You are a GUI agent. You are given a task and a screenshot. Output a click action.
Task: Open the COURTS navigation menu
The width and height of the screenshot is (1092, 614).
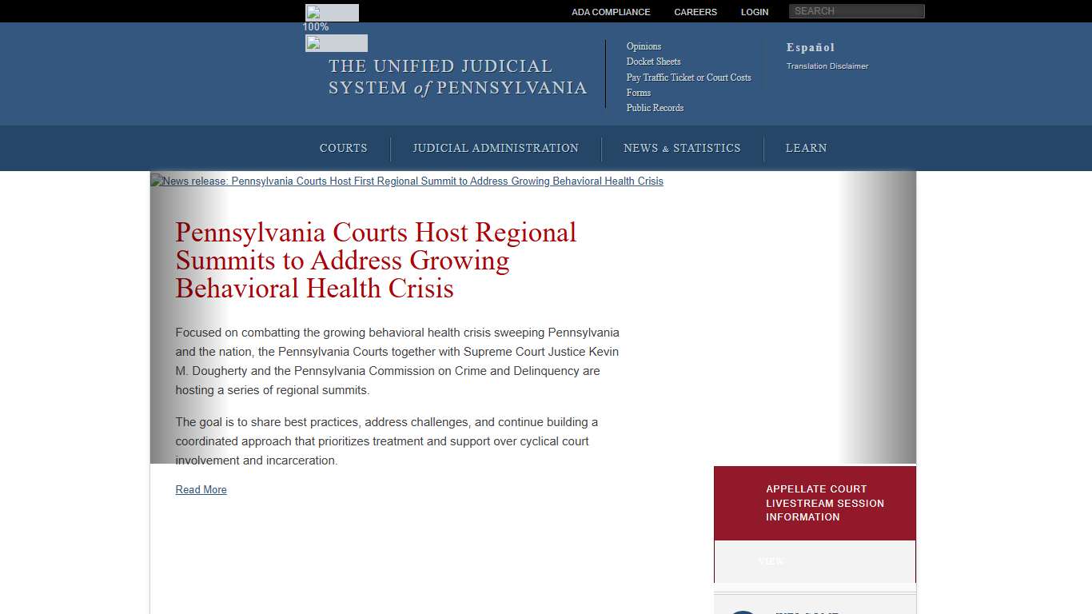pyautogui.click(x=343, y=148)
